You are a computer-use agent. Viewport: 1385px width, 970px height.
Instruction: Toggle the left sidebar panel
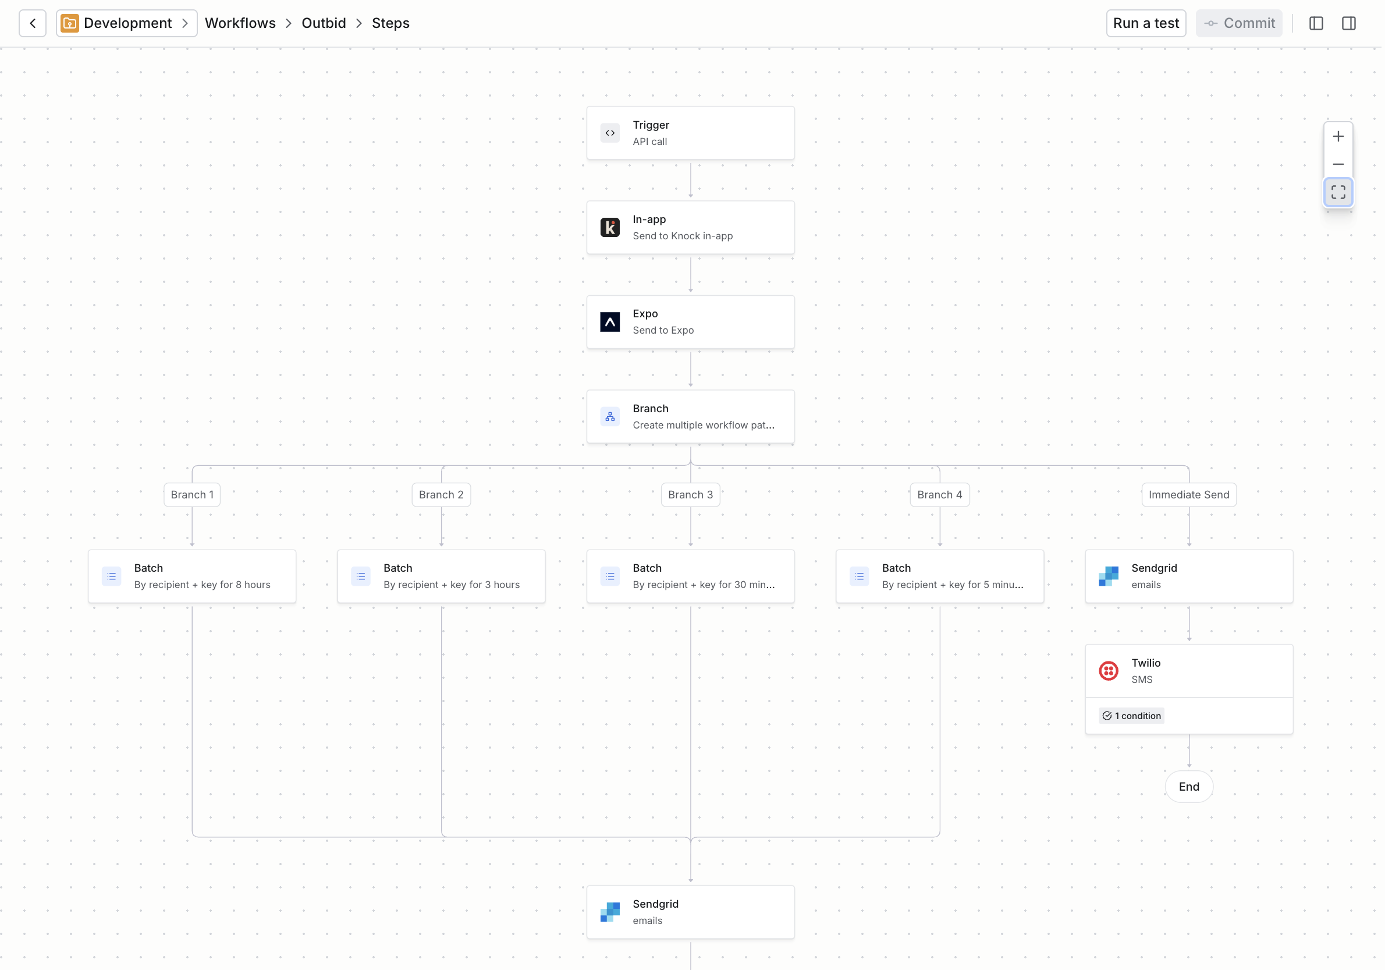pos(1316,23)
